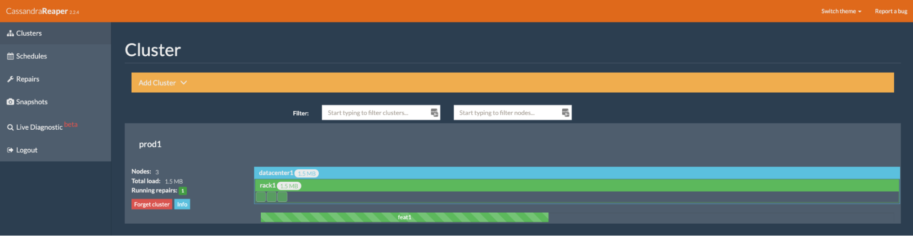Go to the Live Diagnostic section
This screenshot has height=236, width=913.
click(39, 127)
